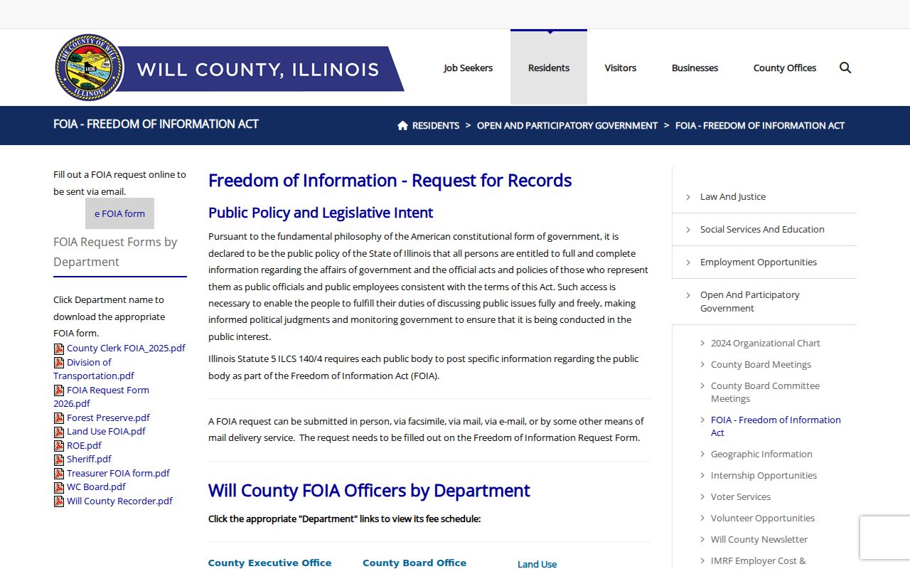
Task: Open the Sheriff.pdf form link
Action: [x=89, y=459]
